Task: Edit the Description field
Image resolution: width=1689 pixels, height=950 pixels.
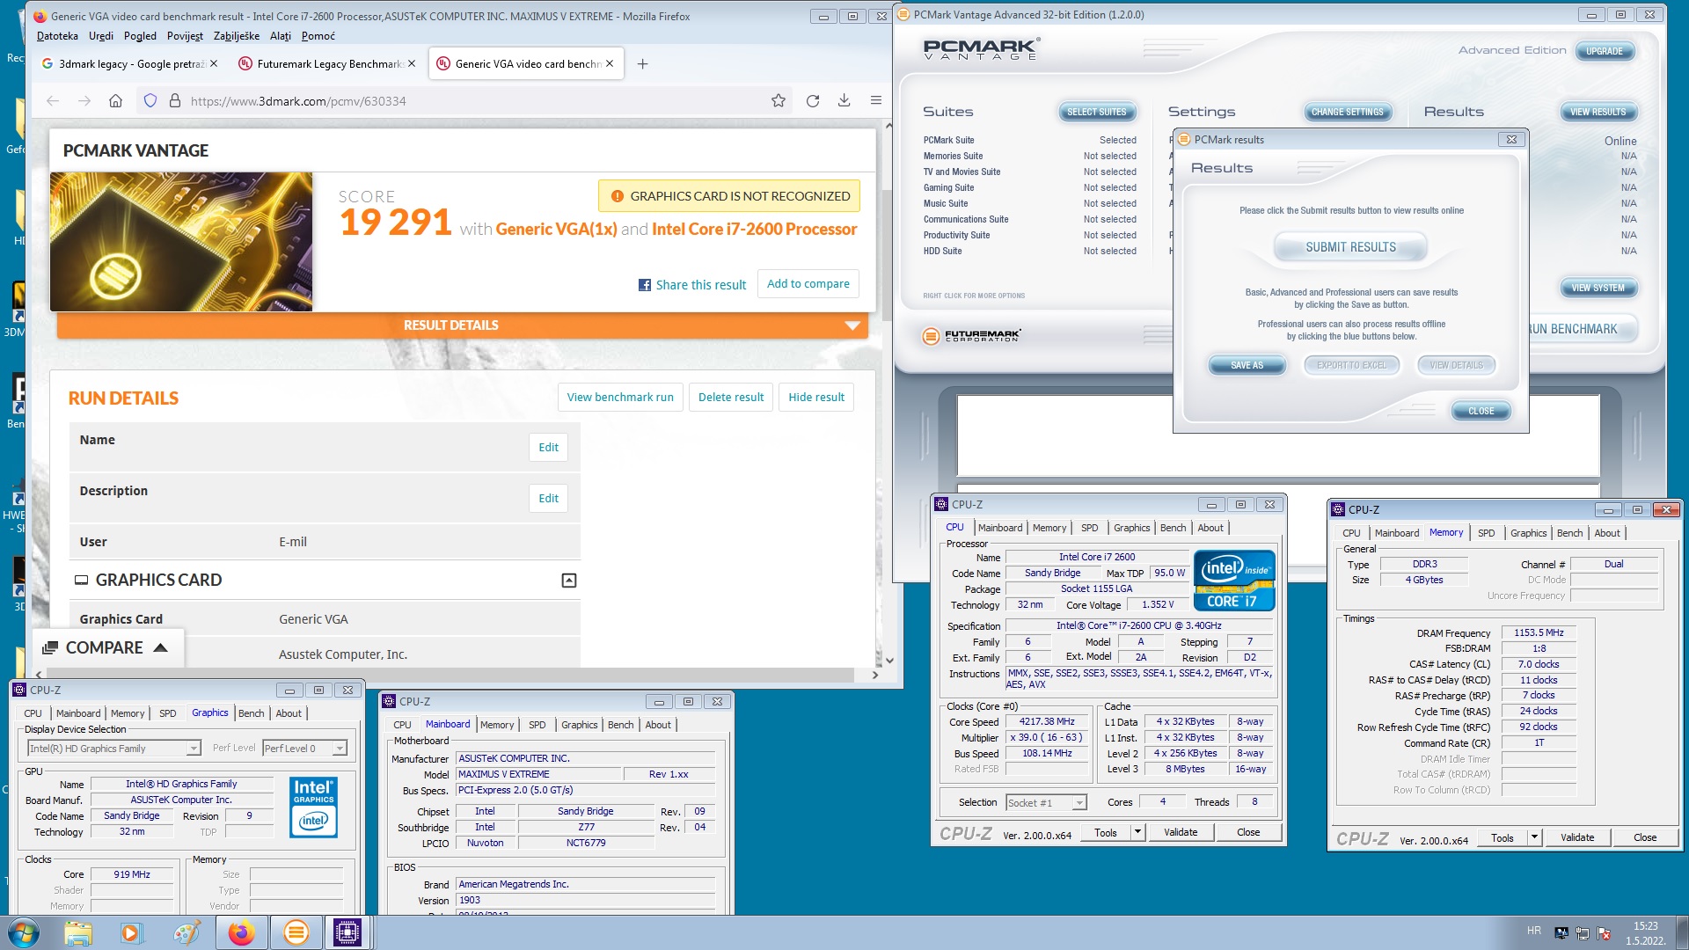Action: point(548,499)
